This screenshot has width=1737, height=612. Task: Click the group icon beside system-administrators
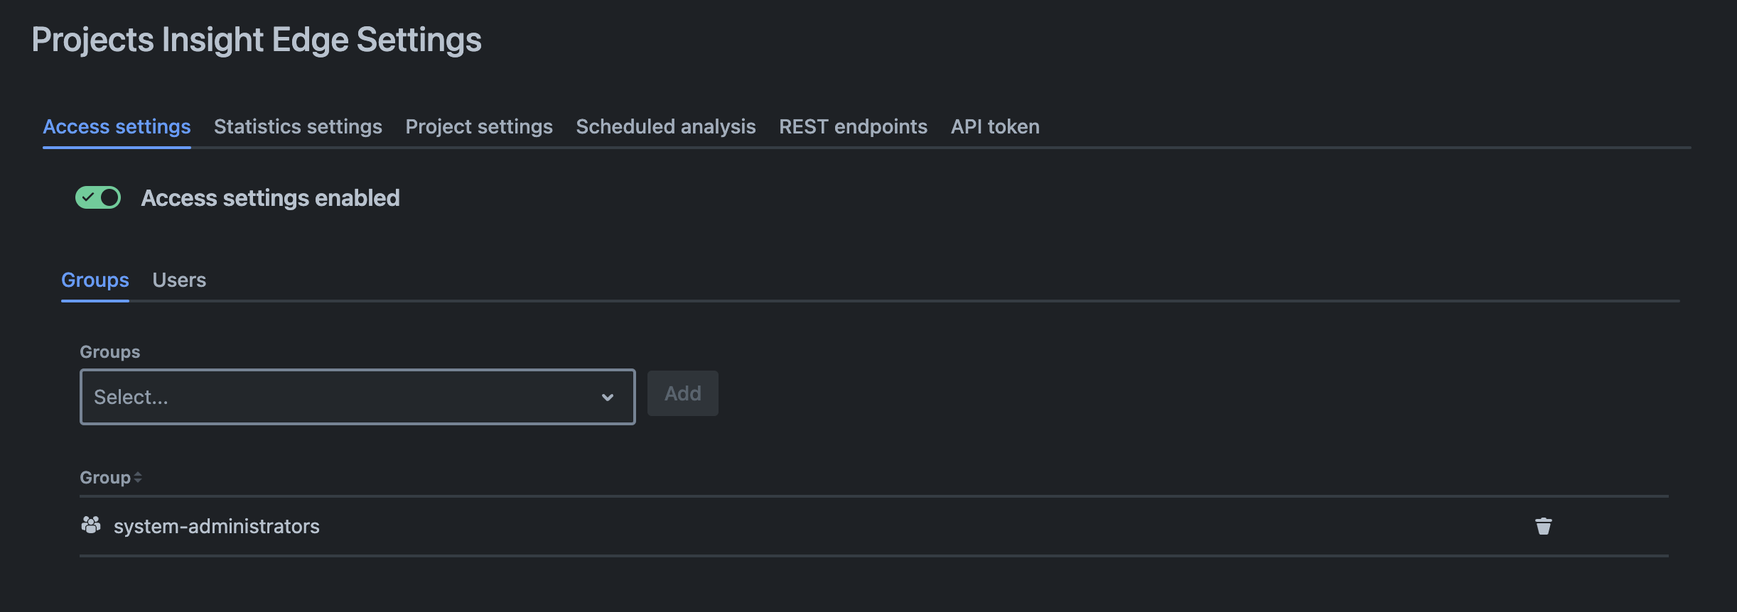(91, 525)
